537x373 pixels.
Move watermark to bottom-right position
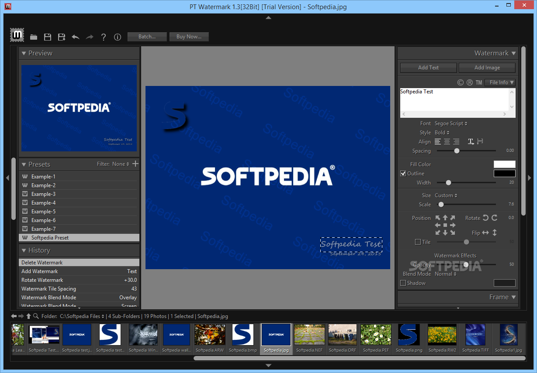pos(452,233)
